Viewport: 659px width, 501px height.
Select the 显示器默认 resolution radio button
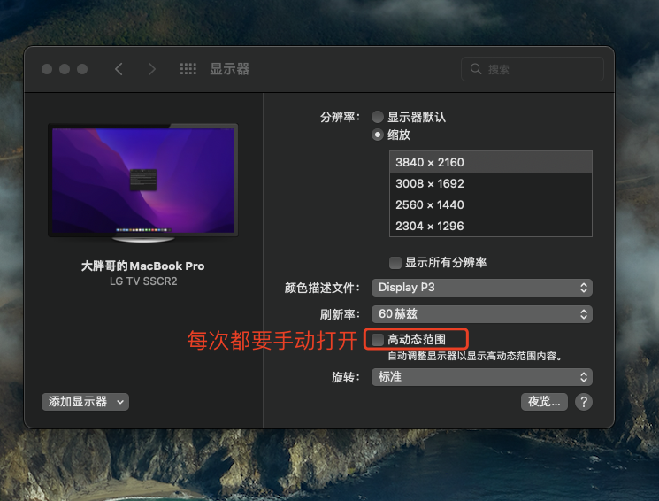378,117
